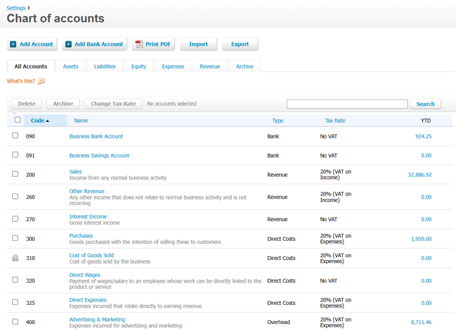Select checkbox for Business Bank Account row
Viewport: 456px width, 331px height.
tap(15, 135)
